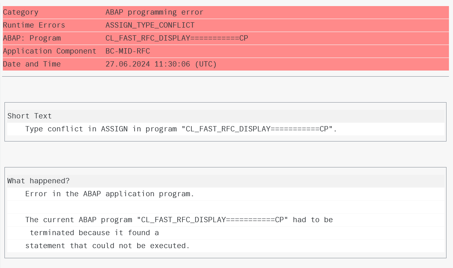The width and height of the screenshot is (453, 268).
Task: Select the ASSIGN_TYPE_CONFLICT runtime error text
Action: click(150, 25)
